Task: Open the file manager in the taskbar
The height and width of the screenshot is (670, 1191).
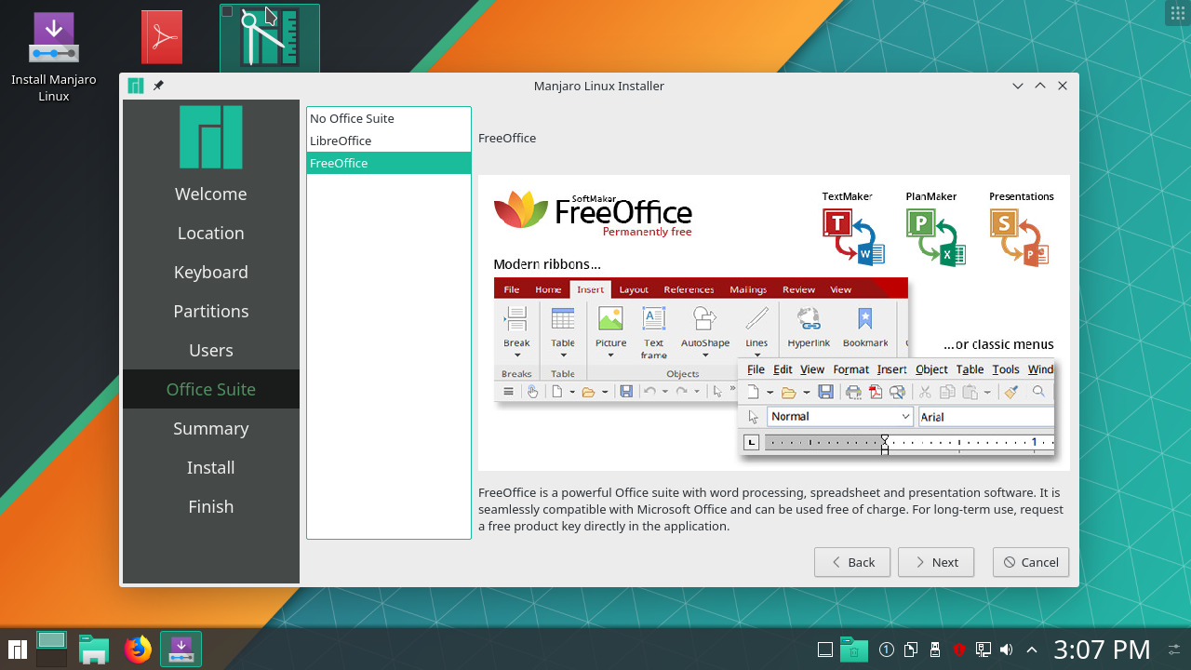Action: (94, 649)
